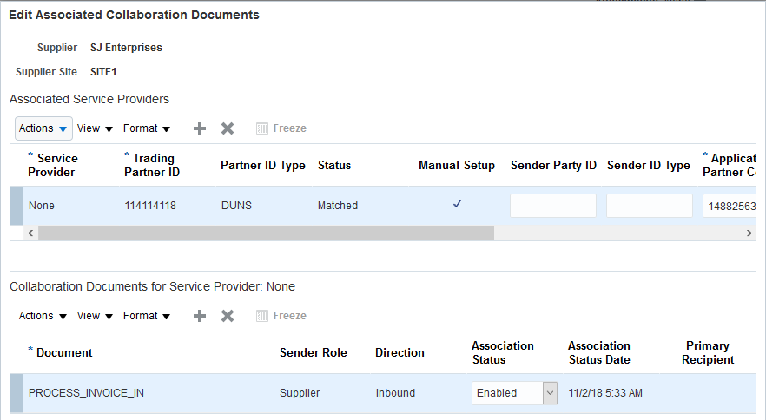Viewport: 766px width, 420px height.
Task: Open Format menu in collaboration documents toolbar
Action: click(147, 316)
